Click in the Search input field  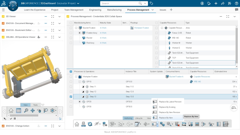(119, 3)
